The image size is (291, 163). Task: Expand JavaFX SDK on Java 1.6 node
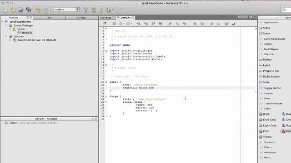[x=10, y=40]
